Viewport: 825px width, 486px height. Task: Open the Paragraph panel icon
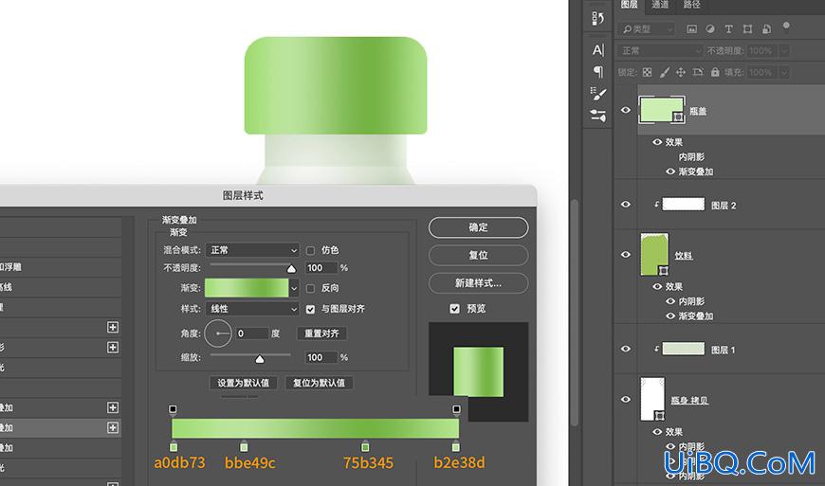coord(598,71)
